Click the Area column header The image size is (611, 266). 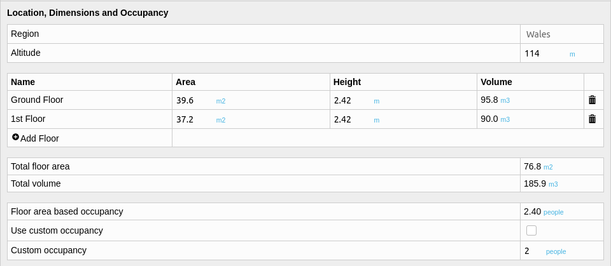pyautogui.click(x=185, y=82)
